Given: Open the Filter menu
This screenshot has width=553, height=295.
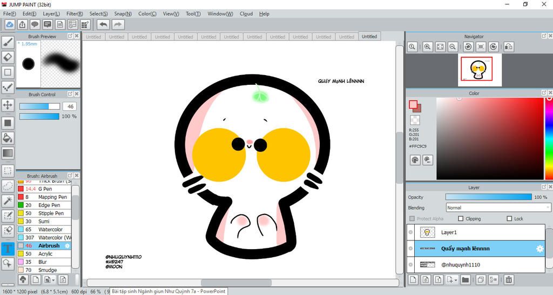Looking at the screenshot, I should coord(75,14).
